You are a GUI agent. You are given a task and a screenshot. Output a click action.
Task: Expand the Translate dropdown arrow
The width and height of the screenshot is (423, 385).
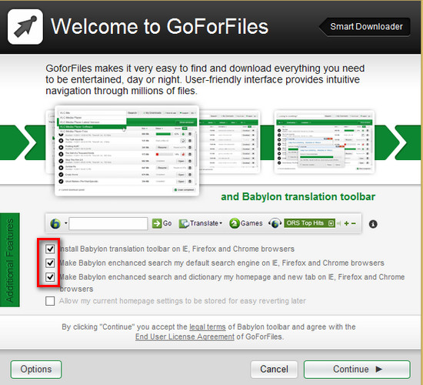tap(221, 223)
